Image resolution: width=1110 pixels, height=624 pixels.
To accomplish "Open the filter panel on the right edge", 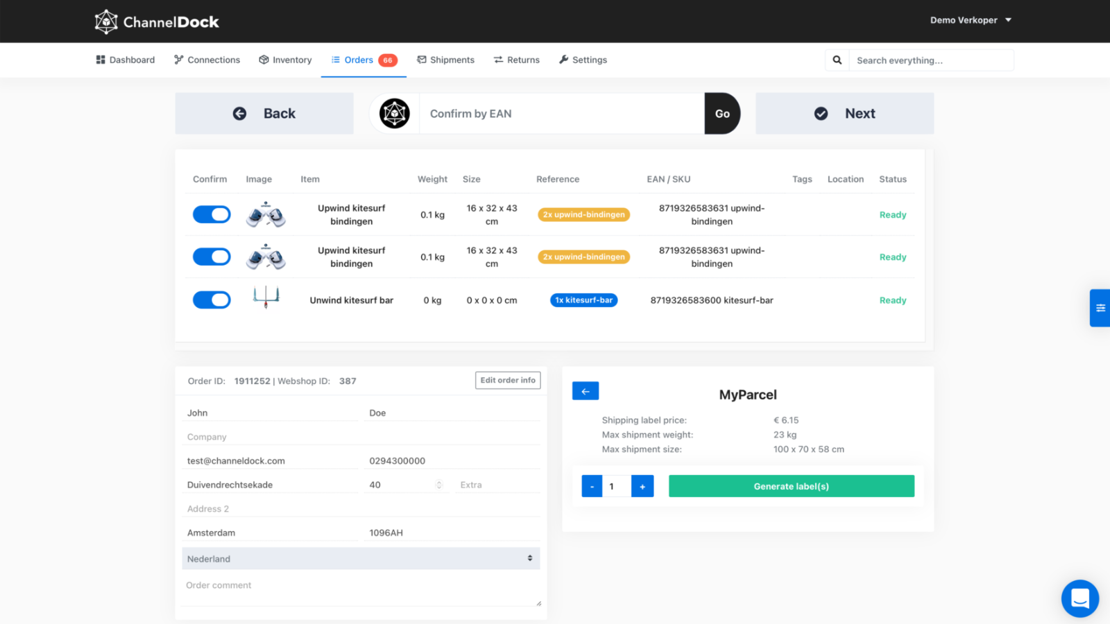I will point(1100,308).
